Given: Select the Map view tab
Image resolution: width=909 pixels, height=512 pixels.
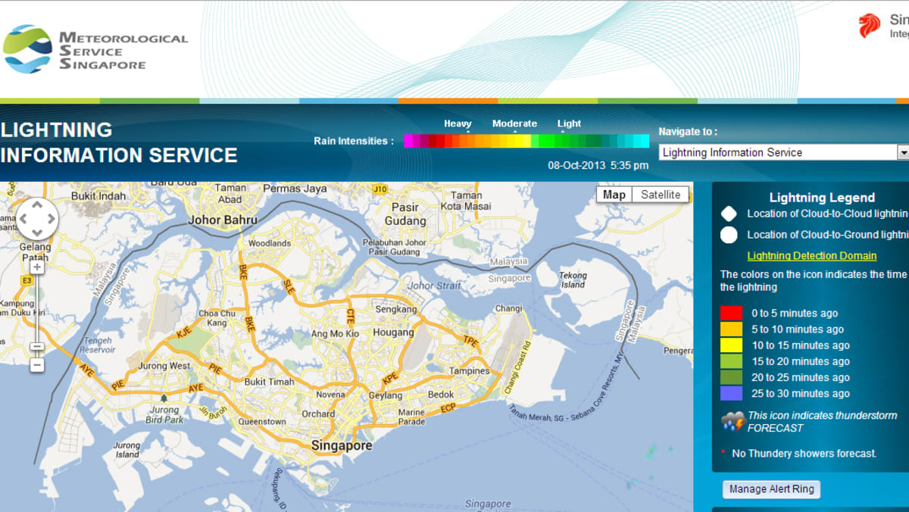Looking at the screenshot, I should (x=614, y=194).
